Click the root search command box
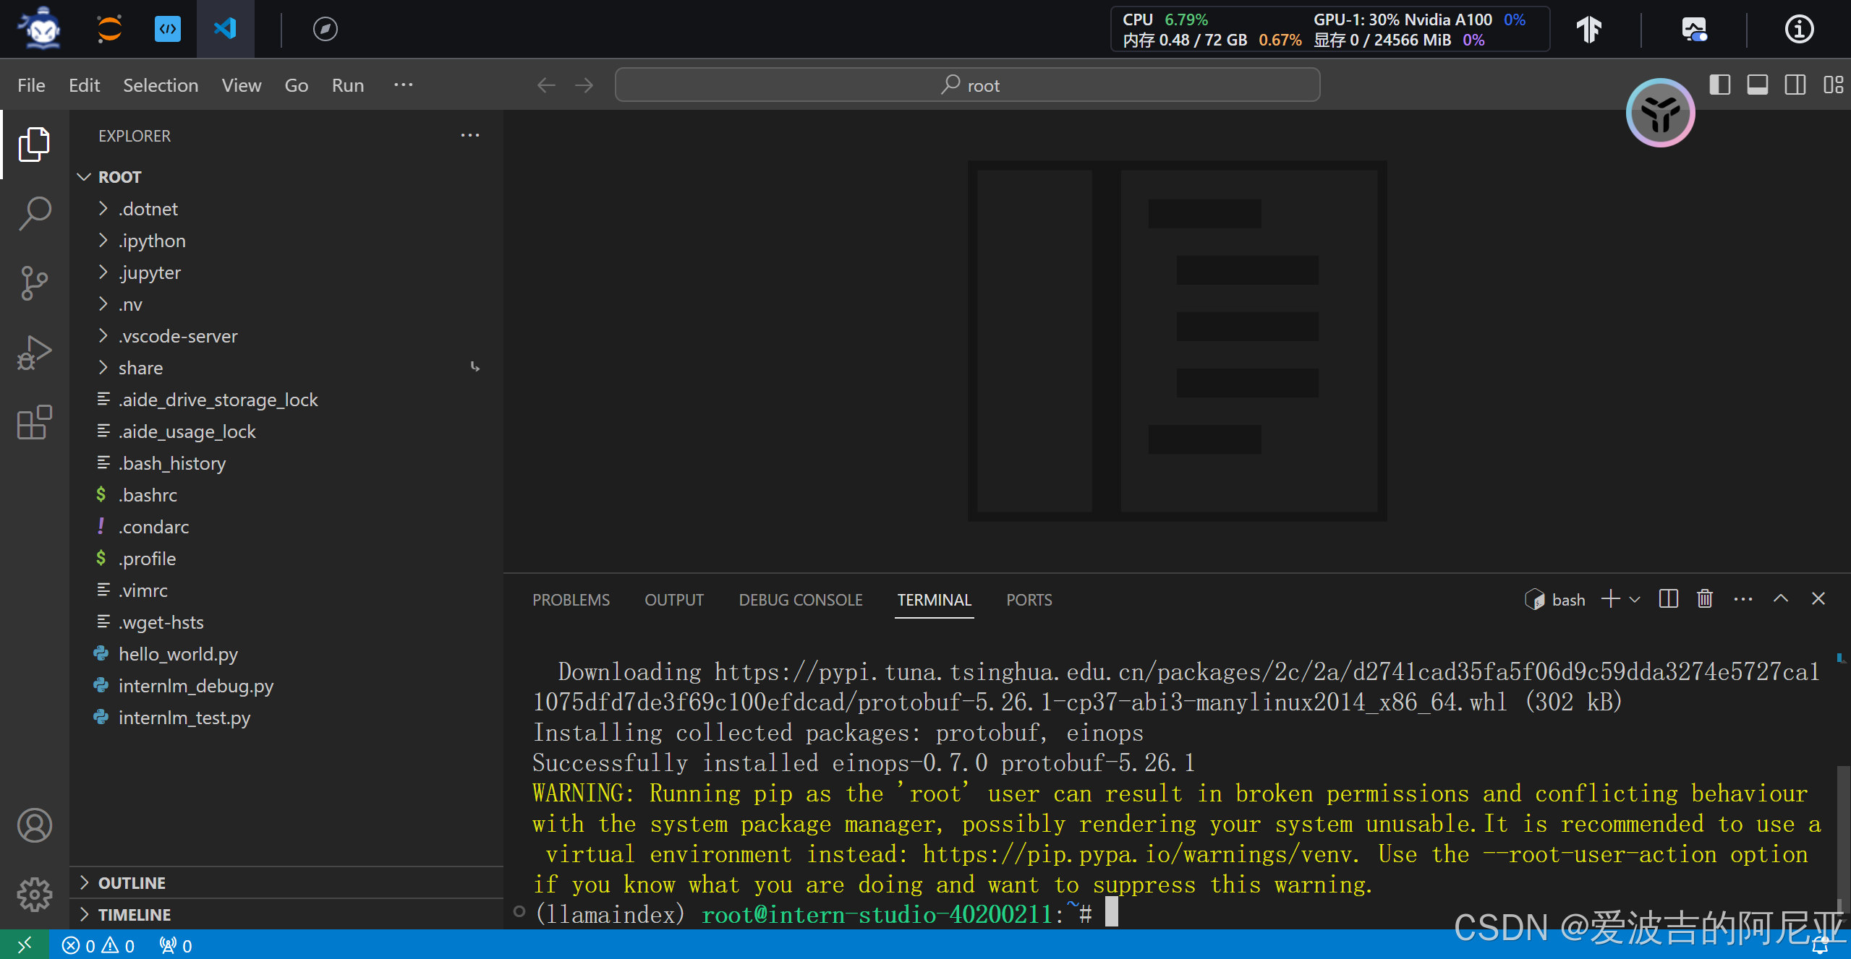The height and width of the screenshot is (959, 1851). point(967,85)
